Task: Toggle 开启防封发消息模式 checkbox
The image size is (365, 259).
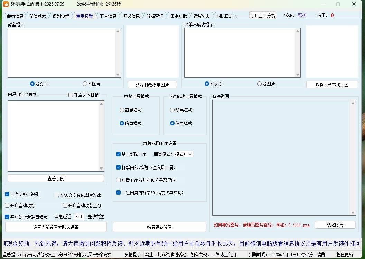Action: tap(26, 217)
